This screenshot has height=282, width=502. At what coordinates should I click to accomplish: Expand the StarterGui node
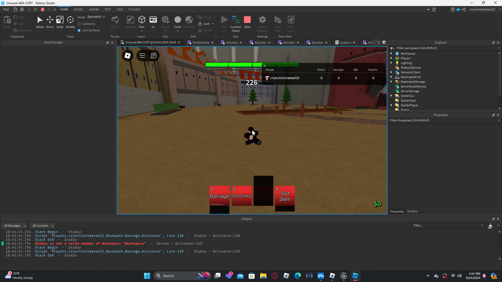pos(391,96)
